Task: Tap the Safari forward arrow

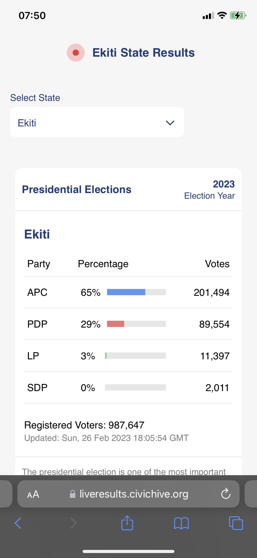Action: click(x=73, y=523)
